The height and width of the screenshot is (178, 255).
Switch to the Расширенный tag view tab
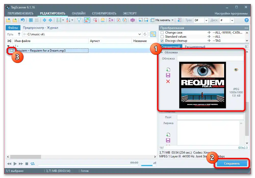(x=195, y=47)
